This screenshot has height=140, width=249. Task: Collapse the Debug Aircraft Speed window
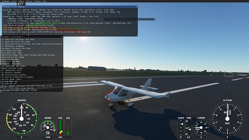1,36
